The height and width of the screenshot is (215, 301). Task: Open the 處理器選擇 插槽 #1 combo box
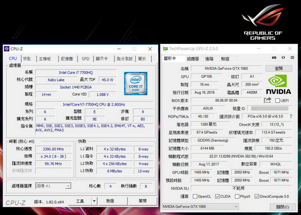pos(53,186)
